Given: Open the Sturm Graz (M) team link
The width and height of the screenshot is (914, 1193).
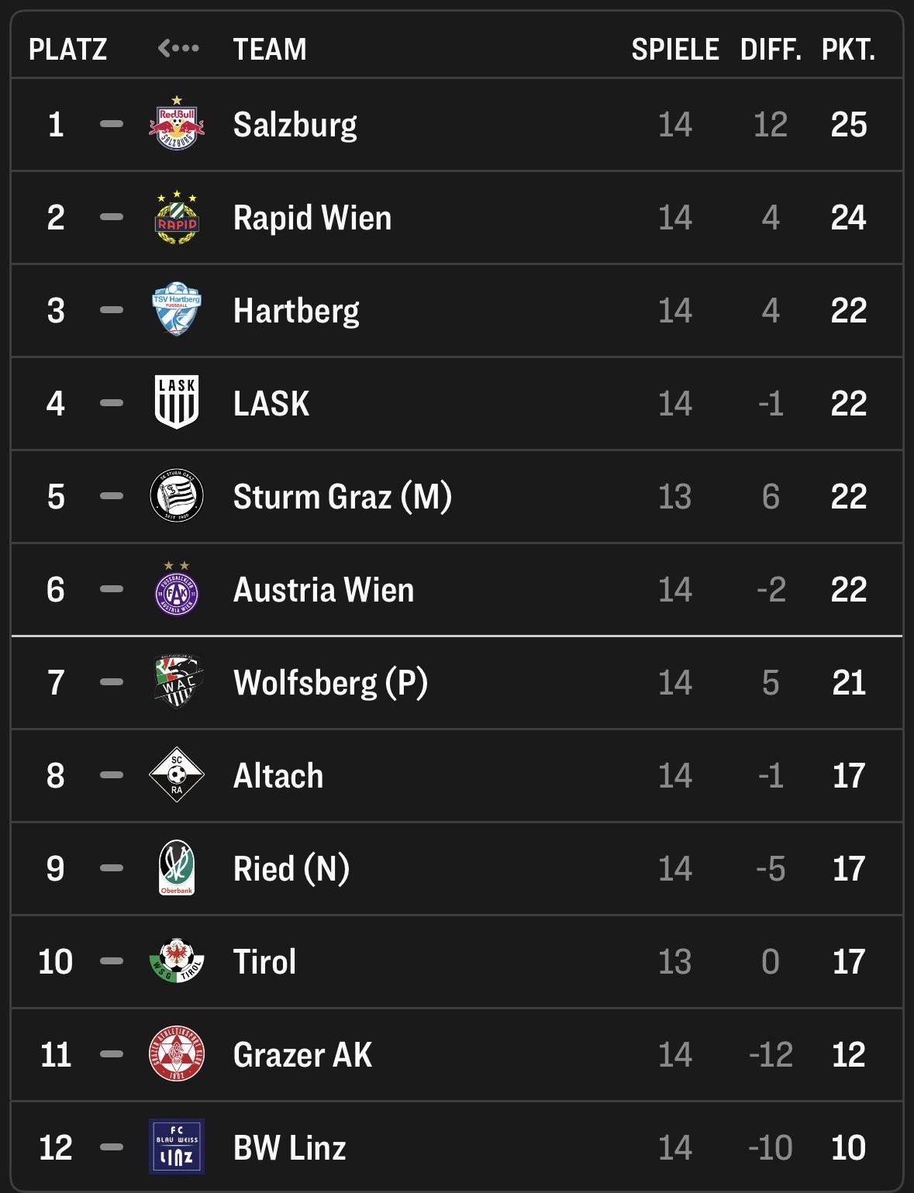Looking at the screenshot, I should (342, 497).
